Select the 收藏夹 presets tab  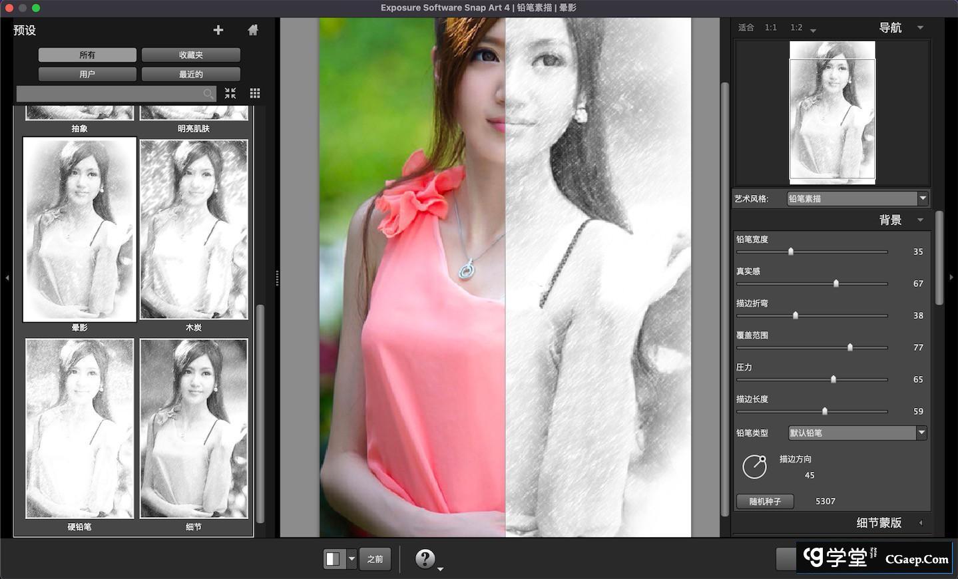point(190,55)
